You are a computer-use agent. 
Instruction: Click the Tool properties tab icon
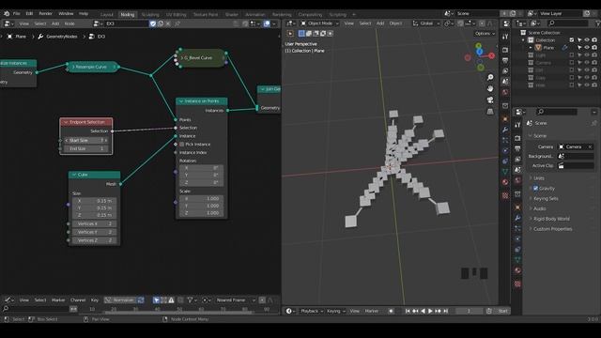[x=517, y=125]
